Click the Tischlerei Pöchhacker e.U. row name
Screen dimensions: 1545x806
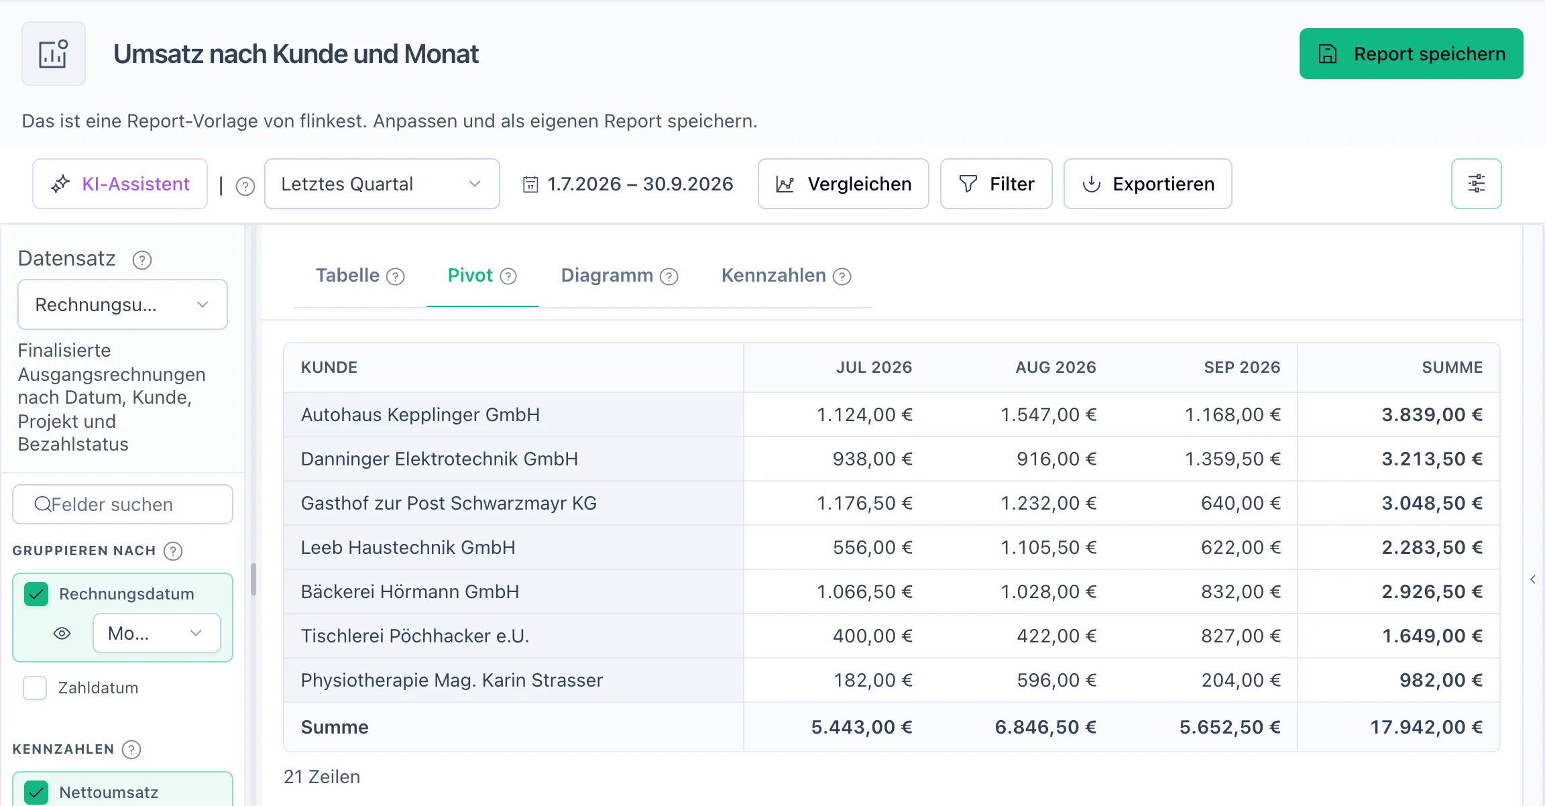pyautogui.click(x=415, y=636)
